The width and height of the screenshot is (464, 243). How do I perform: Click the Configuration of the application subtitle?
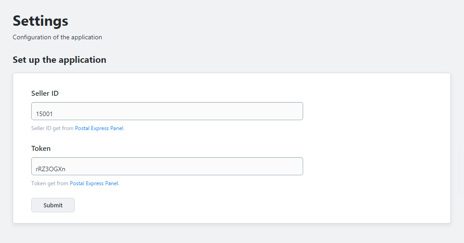58,37
